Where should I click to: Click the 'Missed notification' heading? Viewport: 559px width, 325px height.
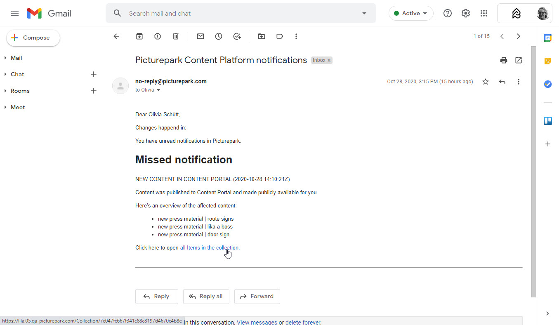point(184,160)
